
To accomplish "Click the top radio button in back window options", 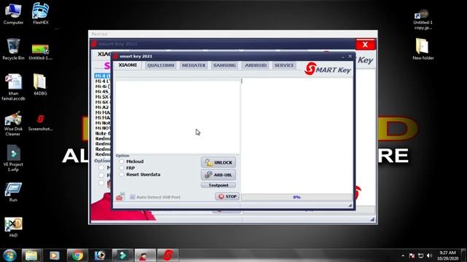I will coord(101,167).
